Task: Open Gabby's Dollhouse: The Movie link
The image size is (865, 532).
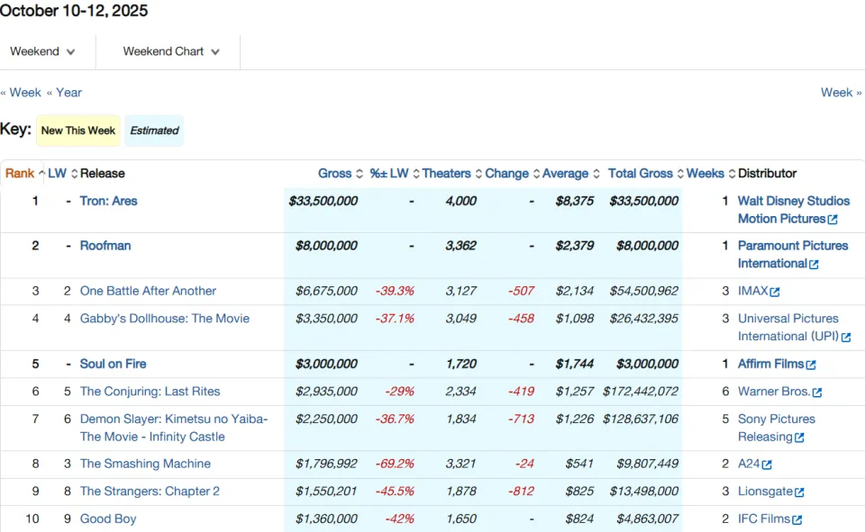Action: click(164, 319)
